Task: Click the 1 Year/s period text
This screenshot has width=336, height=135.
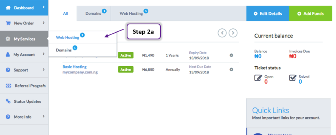Action: 172,55
